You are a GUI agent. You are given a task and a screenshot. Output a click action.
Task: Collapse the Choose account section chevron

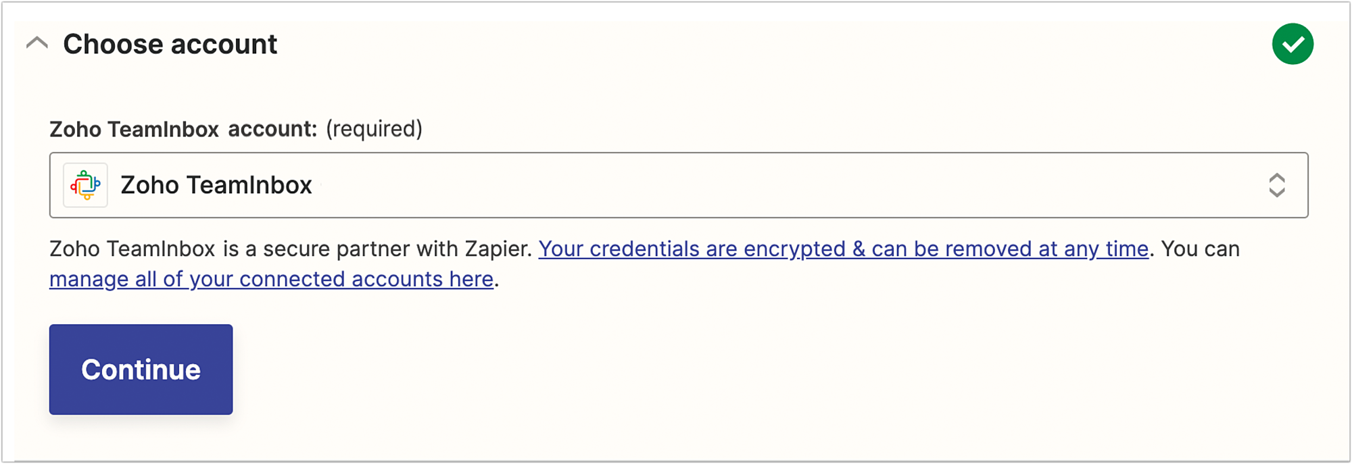coord(37,44)
